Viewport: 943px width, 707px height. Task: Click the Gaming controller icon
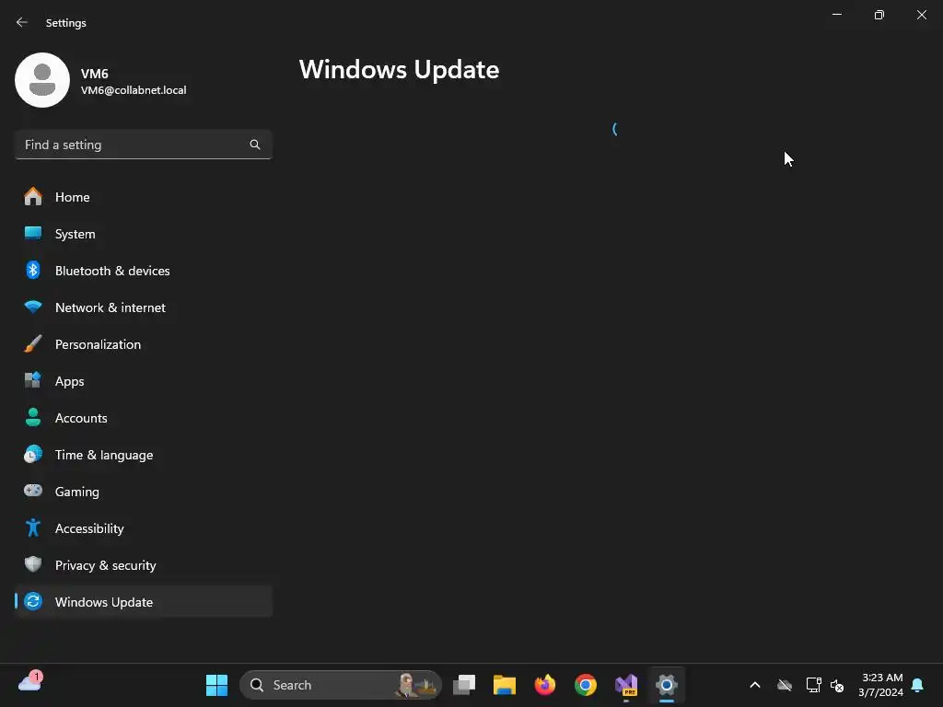pos(33,491)
